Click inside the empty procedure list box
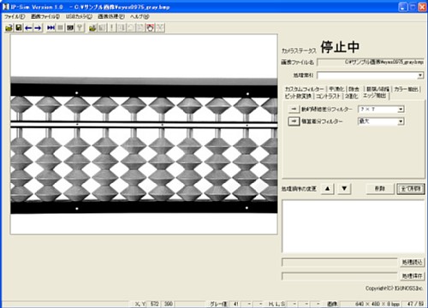This screenshot has height=308, width=428. click(x=354, y=226)
